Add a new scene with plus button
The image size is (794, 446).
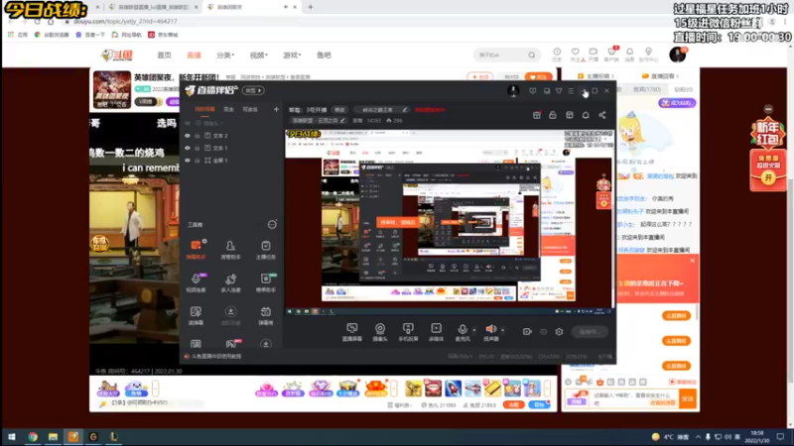tap(276, 109)
